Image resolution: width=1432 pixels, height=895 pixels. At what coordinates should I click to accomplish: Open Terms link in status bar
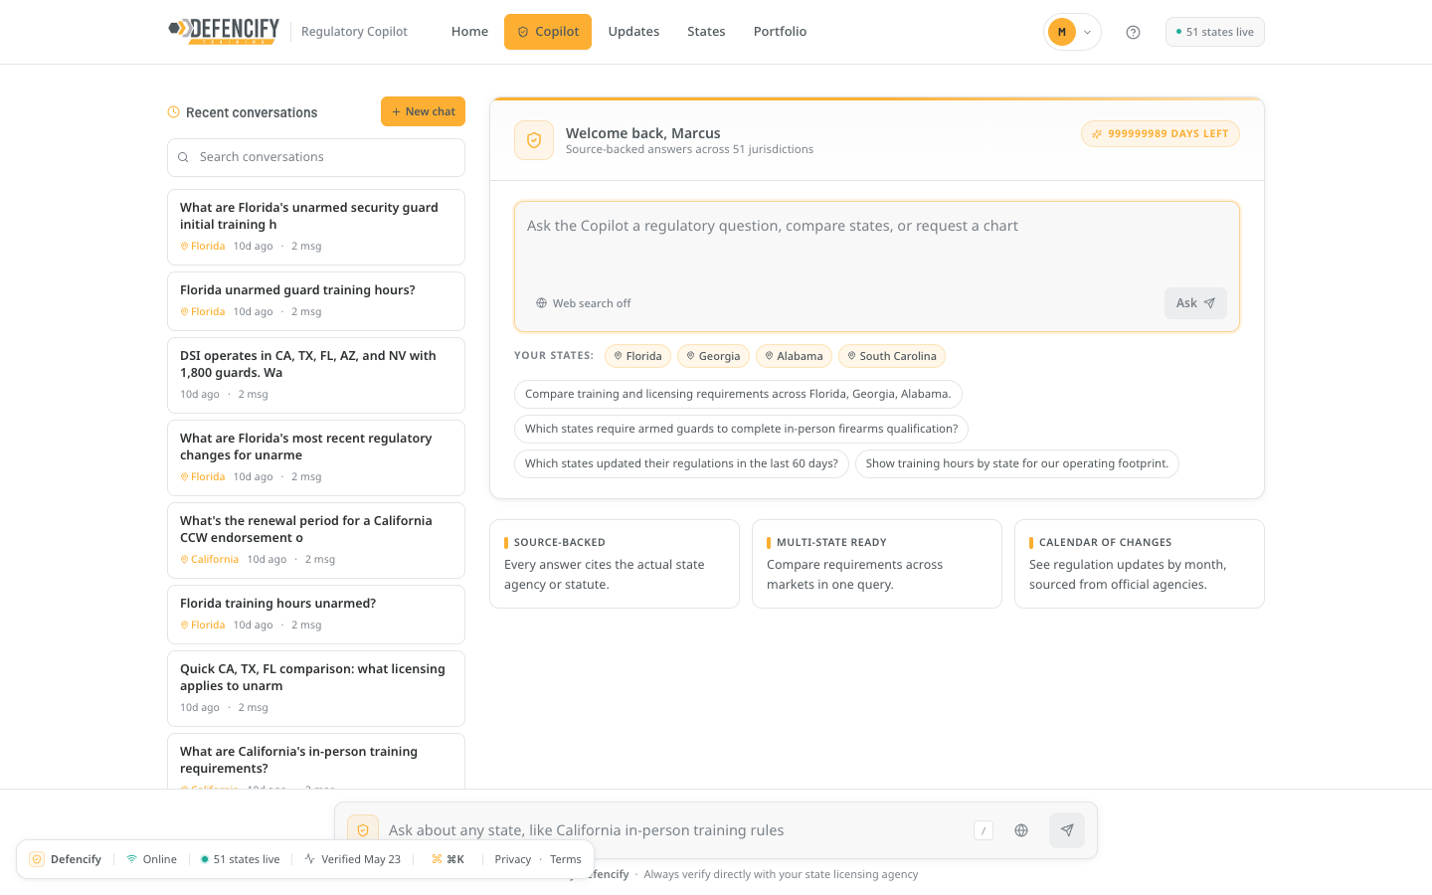tap(566, 859)
